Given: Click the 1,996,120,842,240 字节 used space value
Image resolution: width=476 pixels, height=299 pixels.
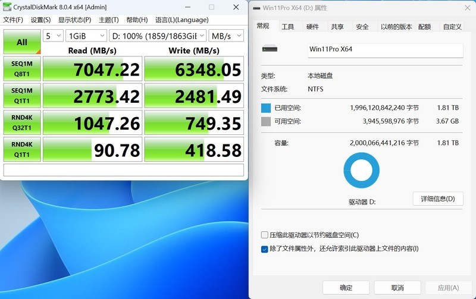Looking at the screenshot, I should [x=384, y=108].
